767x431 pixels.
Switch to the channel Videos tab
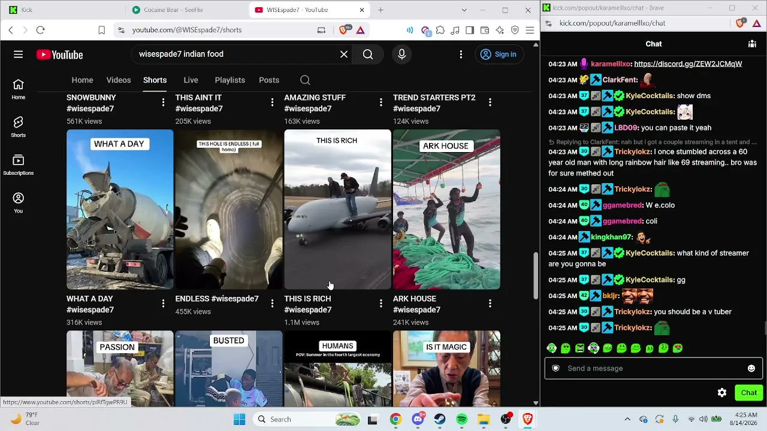(119, 80)
